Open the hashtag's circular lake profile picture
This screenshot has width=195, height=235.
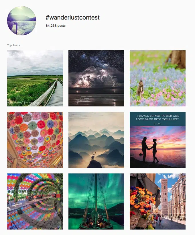click(x=22, y=21)
